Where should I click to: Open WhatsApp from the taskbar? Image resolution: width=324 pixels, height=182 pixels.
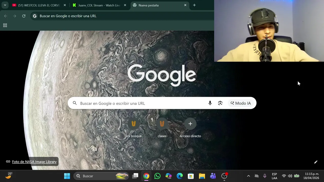[157, 176]
